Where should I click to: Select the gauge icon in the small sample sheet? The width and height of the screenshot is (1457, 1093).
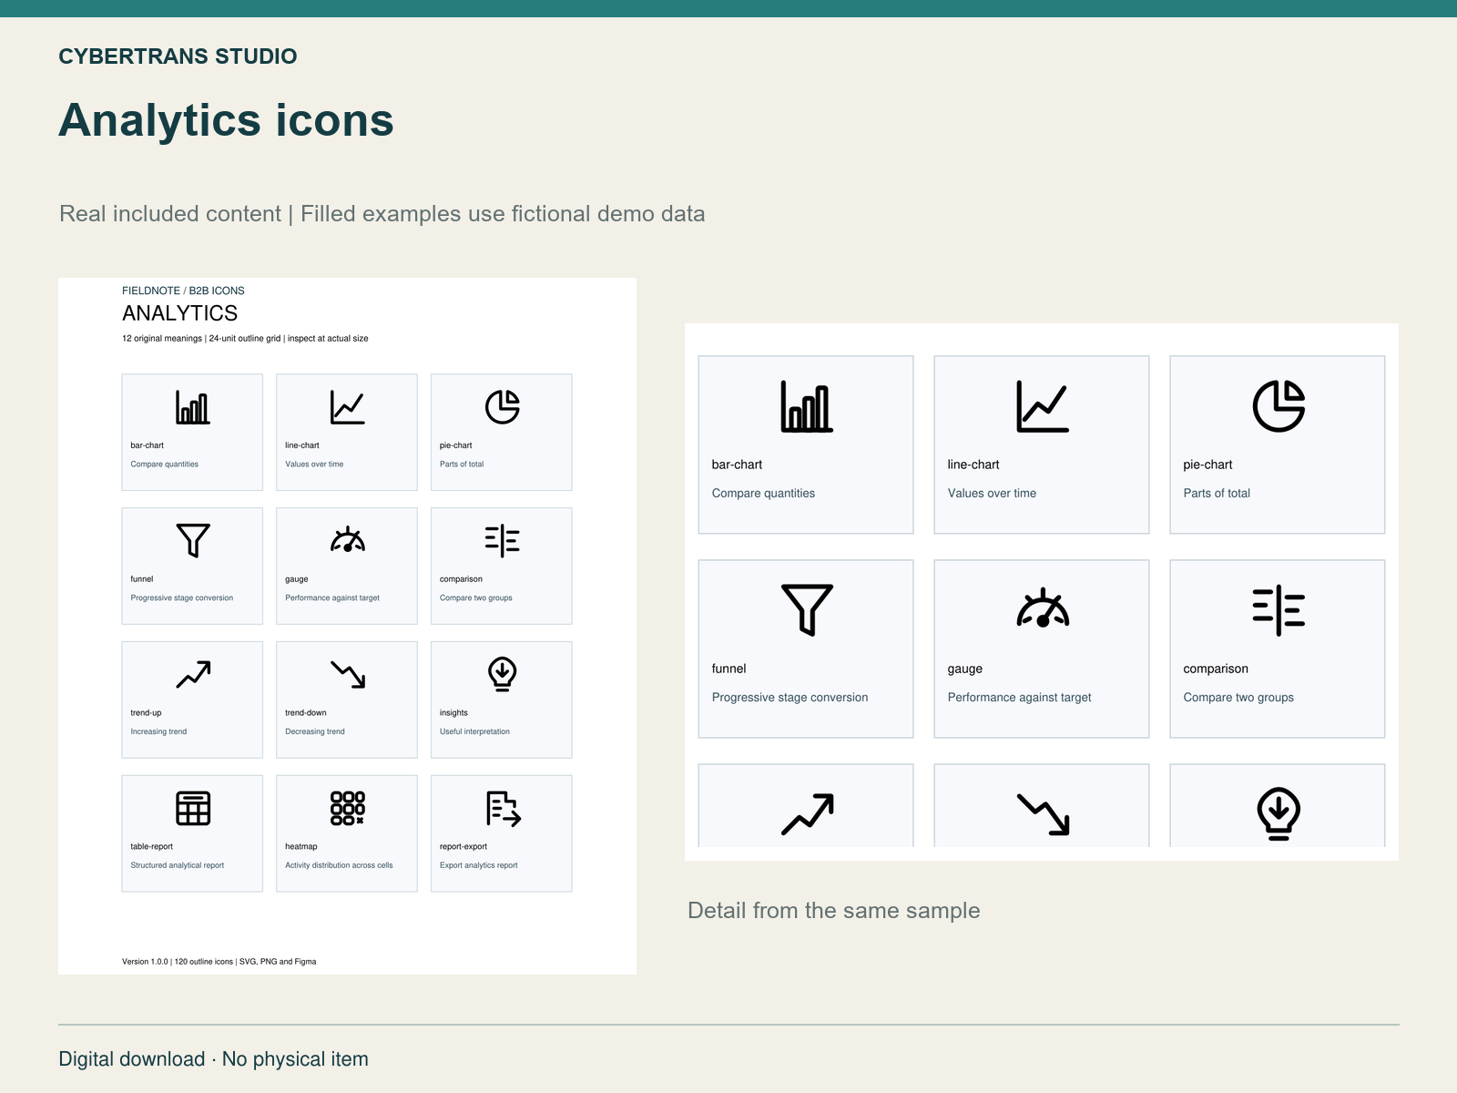point(348,539)
